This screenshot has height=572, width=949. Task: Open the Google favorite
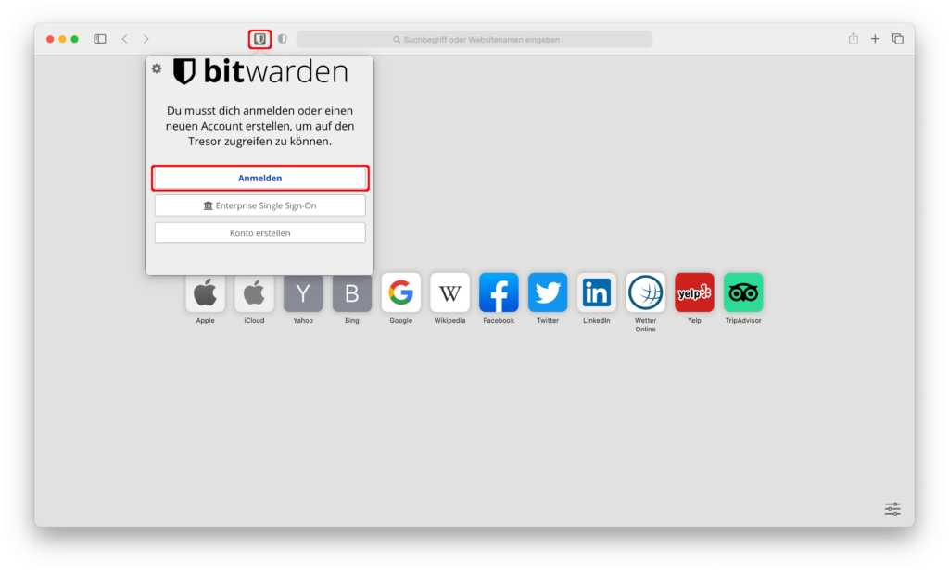click(x=400, y=292)
